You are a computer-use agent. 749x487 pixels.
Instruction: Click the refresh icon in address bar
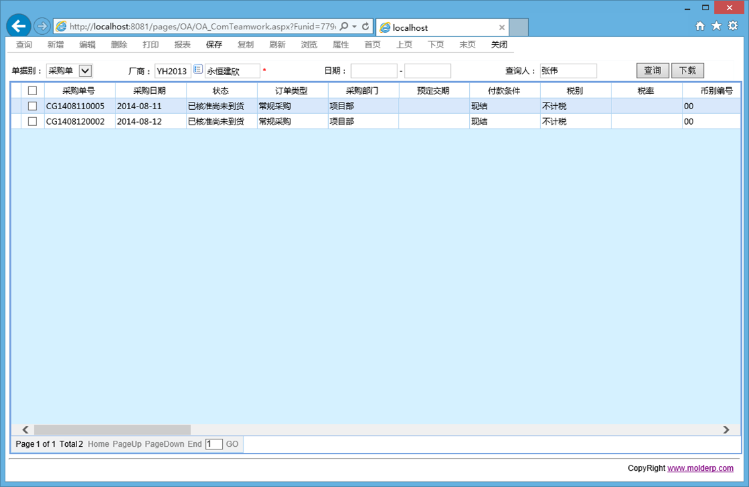pyautogui.click(x=366, y=27)
